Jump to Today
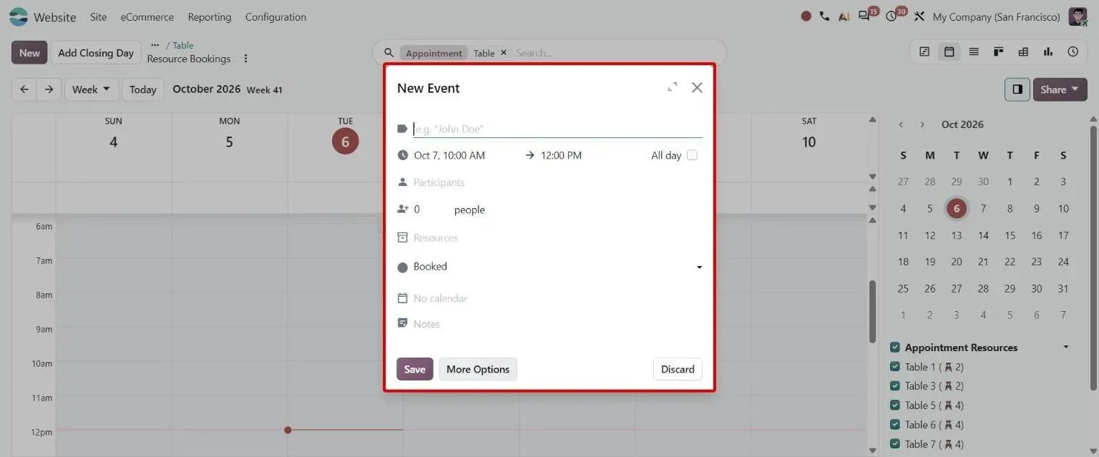Screen dimensions: 1099x457 (x=142, y=89)
